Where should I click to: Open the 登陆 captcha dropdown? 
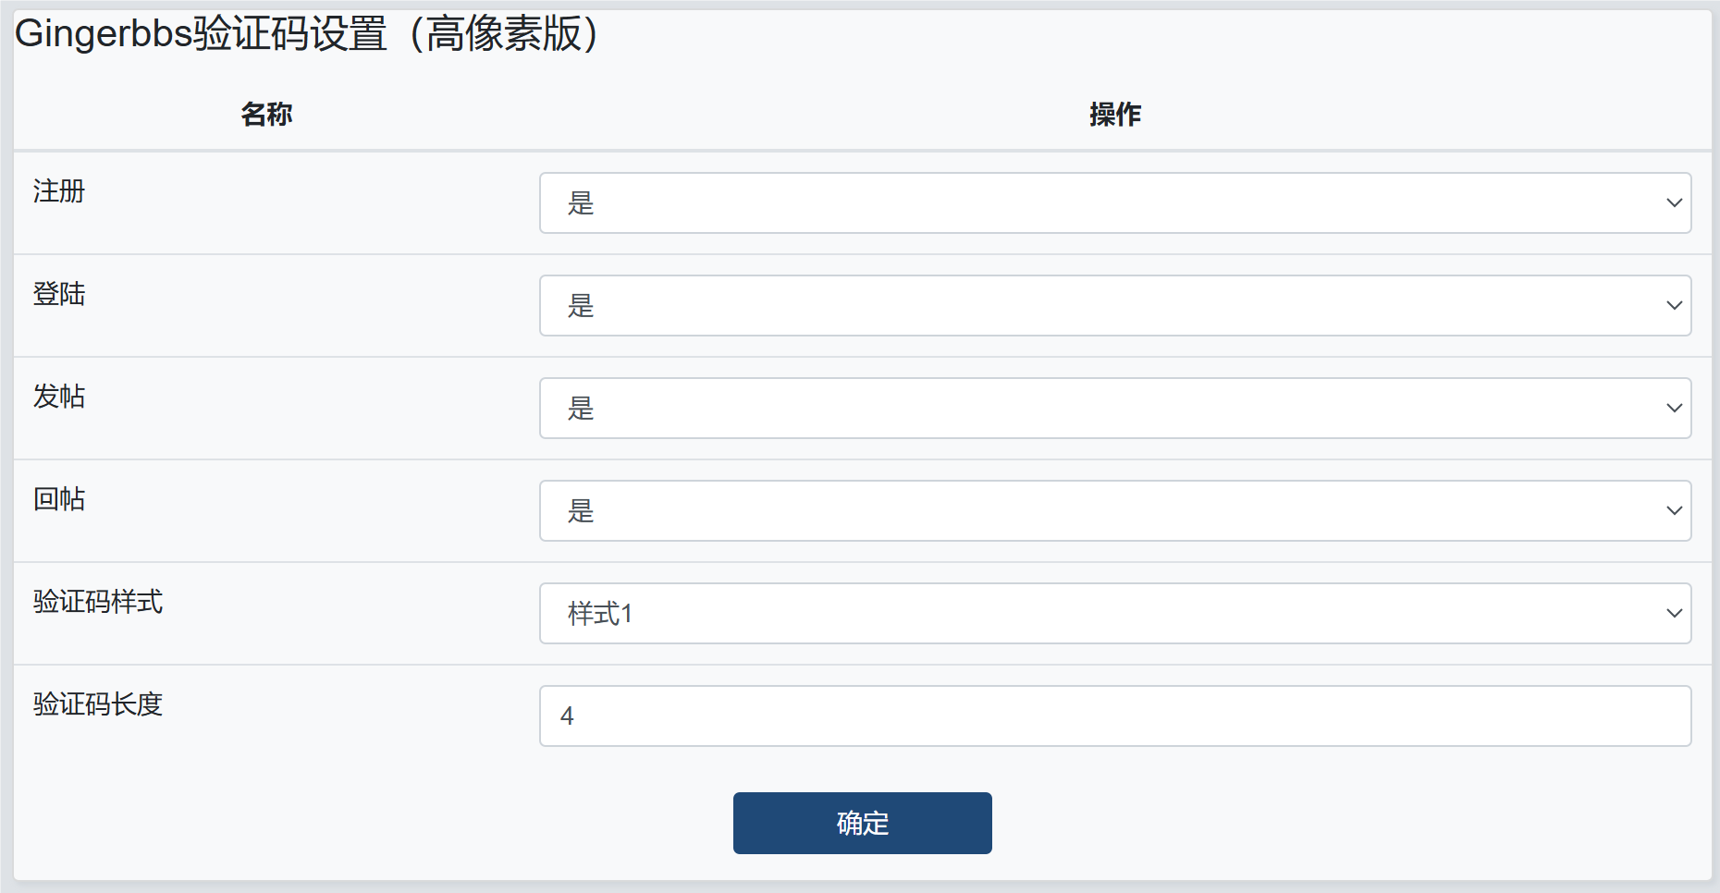(1114, 306)
